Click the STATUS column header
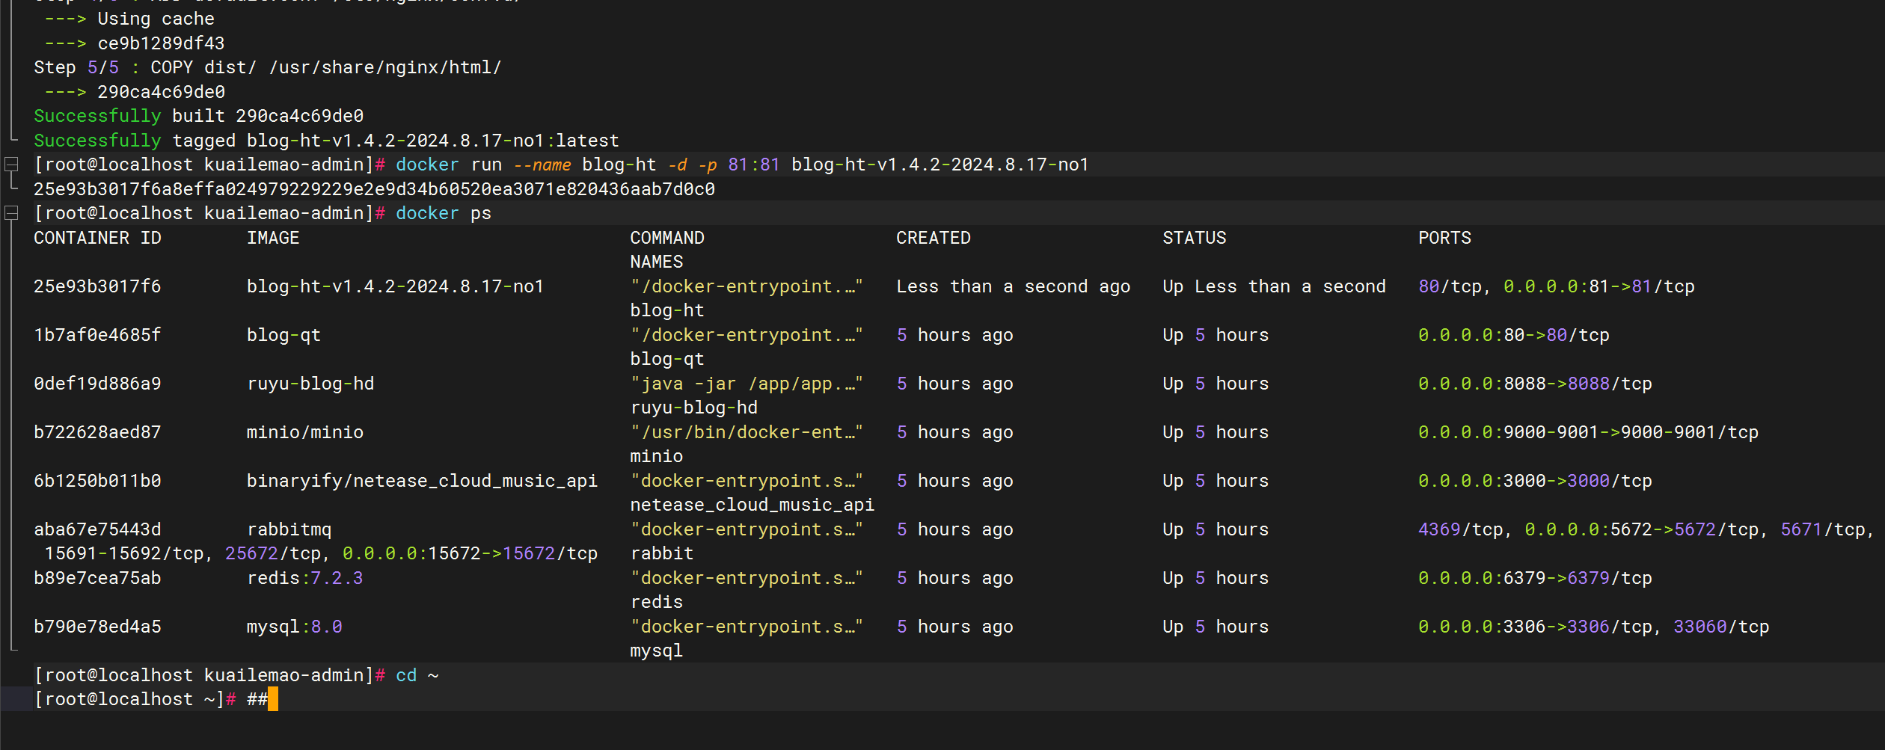1885x750 pixels. 1195,238
